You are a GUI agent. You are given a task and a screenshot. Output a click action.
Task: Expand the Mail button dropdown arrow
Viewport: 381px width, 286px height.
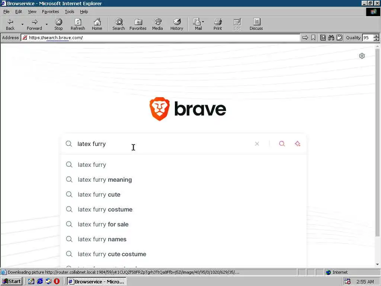[203, 22]
